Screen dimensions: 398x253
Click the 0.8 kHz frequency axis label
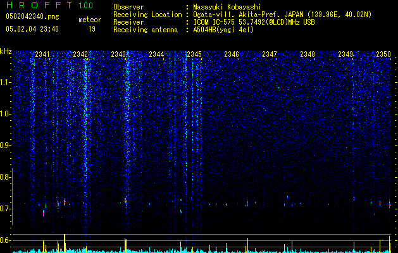[x=5, y=177]
